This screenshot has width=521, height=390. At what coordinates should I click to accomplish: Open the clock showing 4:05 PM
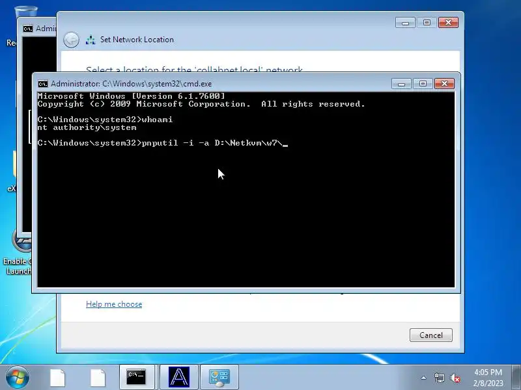pyautogui.click(x=488, y=378)
